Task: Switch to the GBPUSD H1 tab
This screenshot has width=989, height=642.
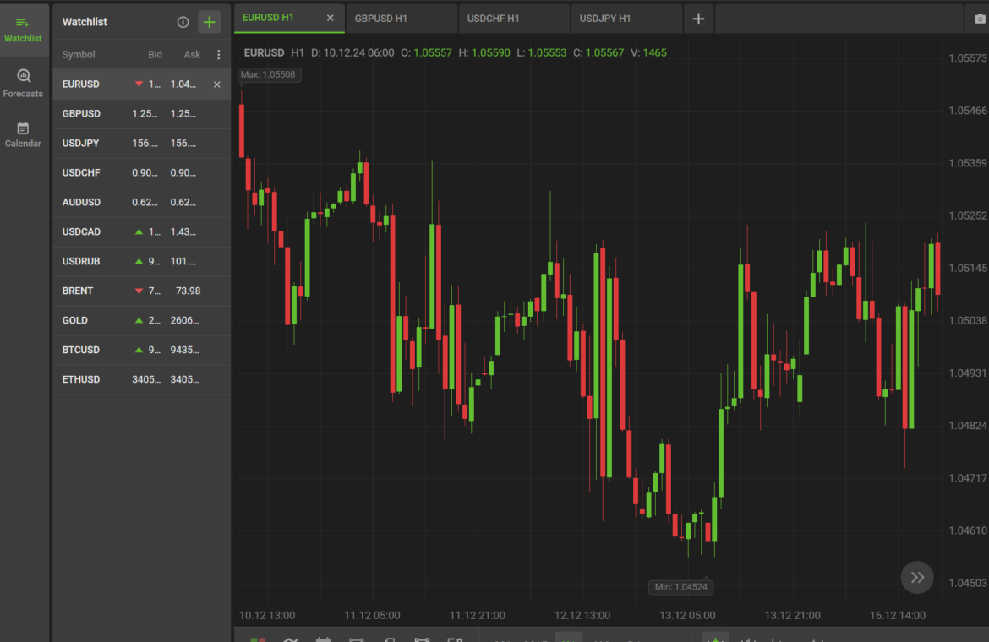Action: pos(380,19)
